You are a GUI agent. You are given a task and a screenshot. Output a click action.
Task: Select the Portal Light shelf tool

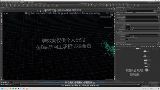(x=120, y=5)
